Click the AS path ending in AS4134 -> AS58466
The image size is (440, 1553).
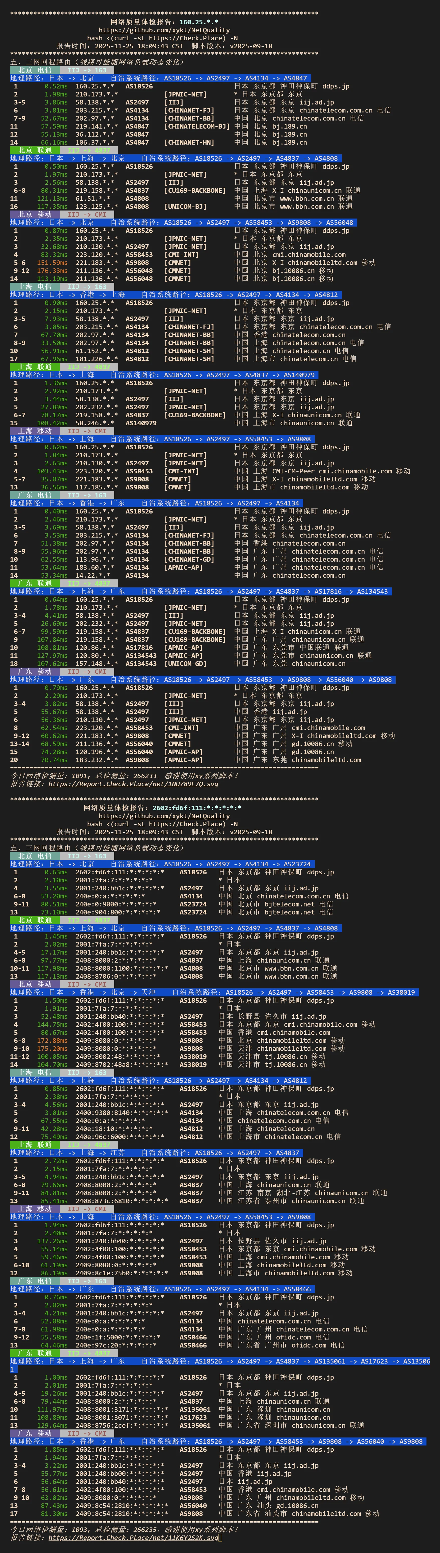(238, 1289)
